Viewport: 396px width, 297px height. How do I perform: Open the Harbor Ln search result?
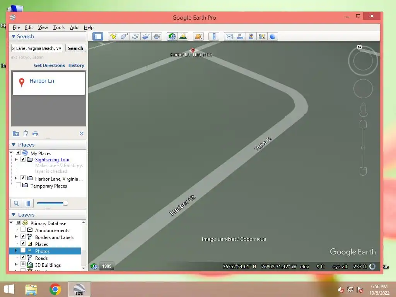42,81
